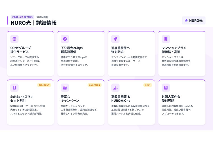Viewport: 213px width, 142px height.
Task: Select the 下り最大2Gbps 超高速通信 heading
Action: pyautogui.click(x=72, y=50)
